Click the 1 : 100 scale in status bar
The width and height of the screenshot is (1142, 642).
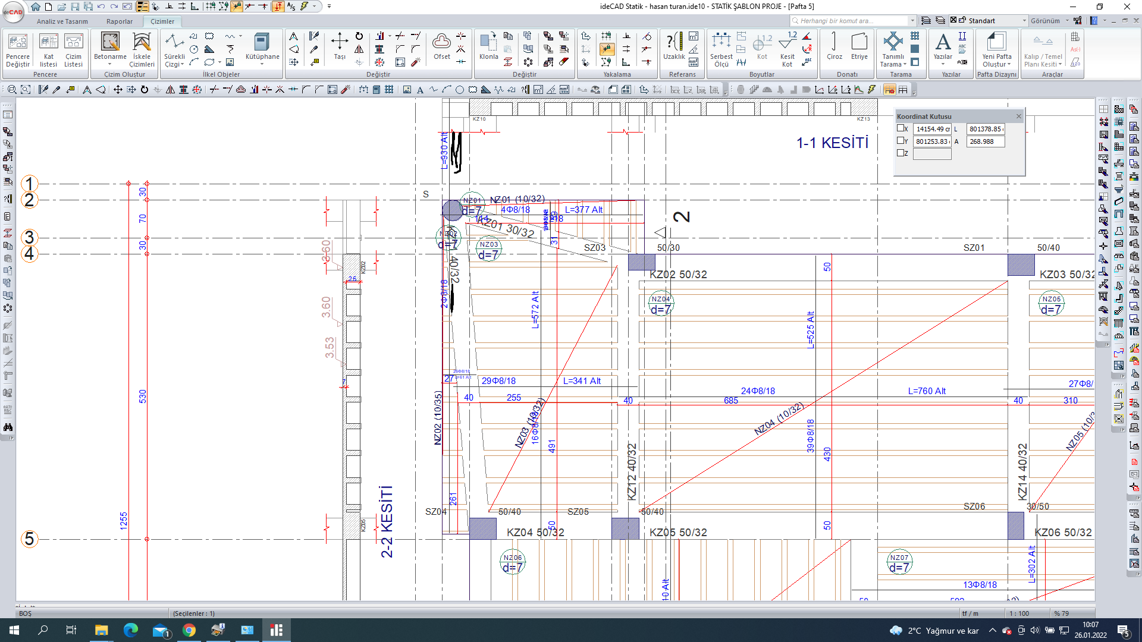pyautogui.click(x=1019, y=613)
